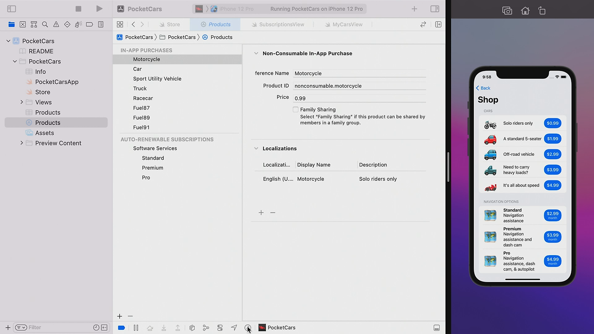Open Debug Memory Graph
The height and width of the screenshot is (334, 594).
(206, 328)
